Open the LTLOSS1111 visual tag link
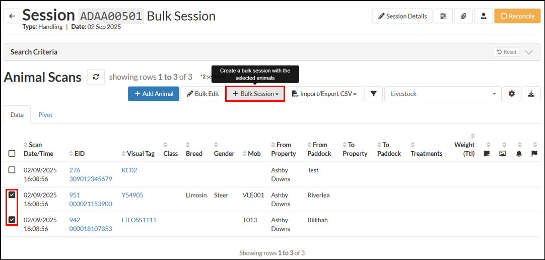Viewport: 545px width, 260px height. click(139, 220)
